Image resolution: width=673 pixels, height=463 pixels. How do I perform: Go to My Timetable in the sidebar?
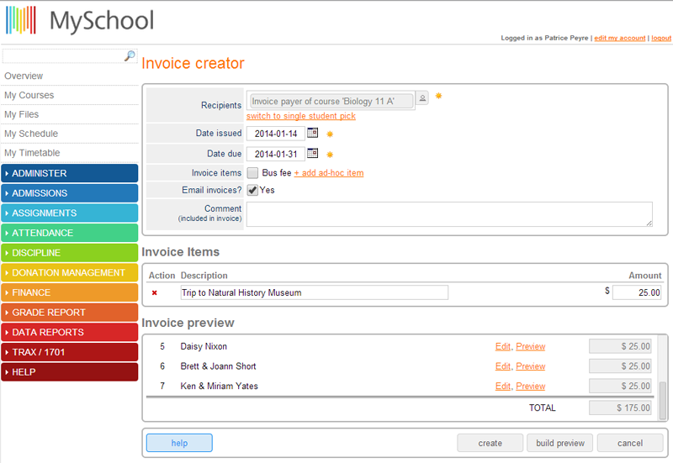32,153
